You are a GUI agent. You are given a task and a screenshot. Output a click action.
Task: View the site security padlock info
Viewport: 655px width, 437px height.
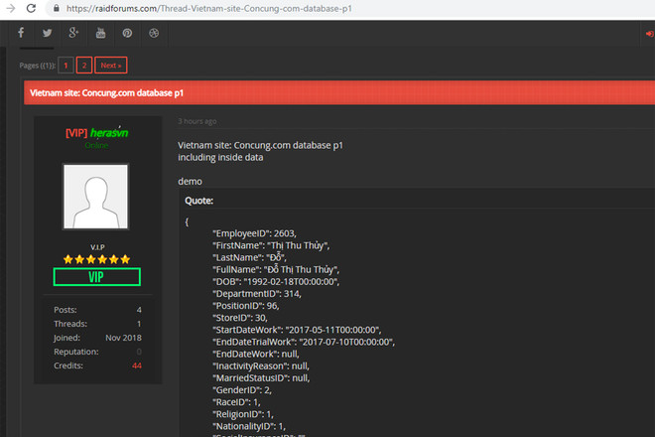point(57,8)
